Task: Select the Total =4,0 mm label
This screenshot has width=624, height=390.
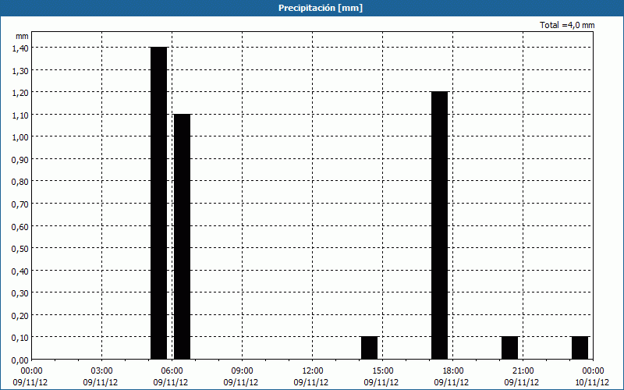Action: (x=567, y=25)
